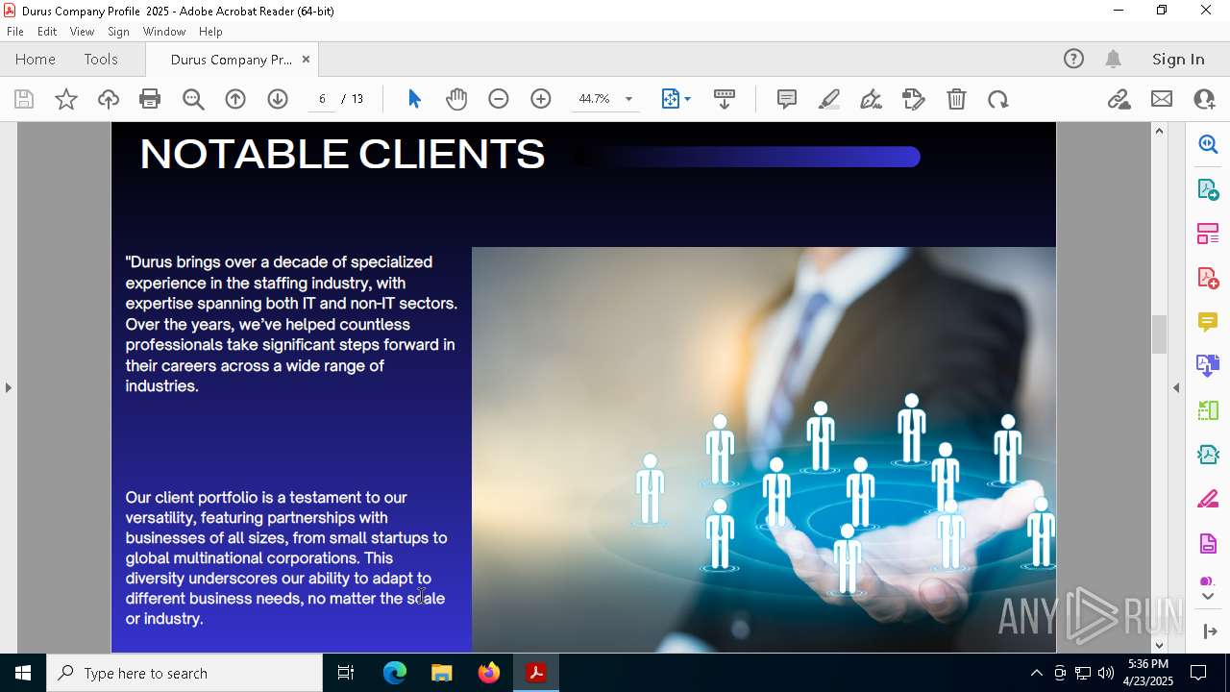Open Export PDF in right pane
The image size is (1230, 692).
(1208, 188)
